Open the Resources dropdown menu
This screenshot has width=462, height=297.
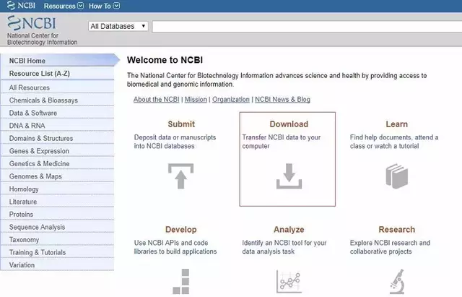point(64,6)
